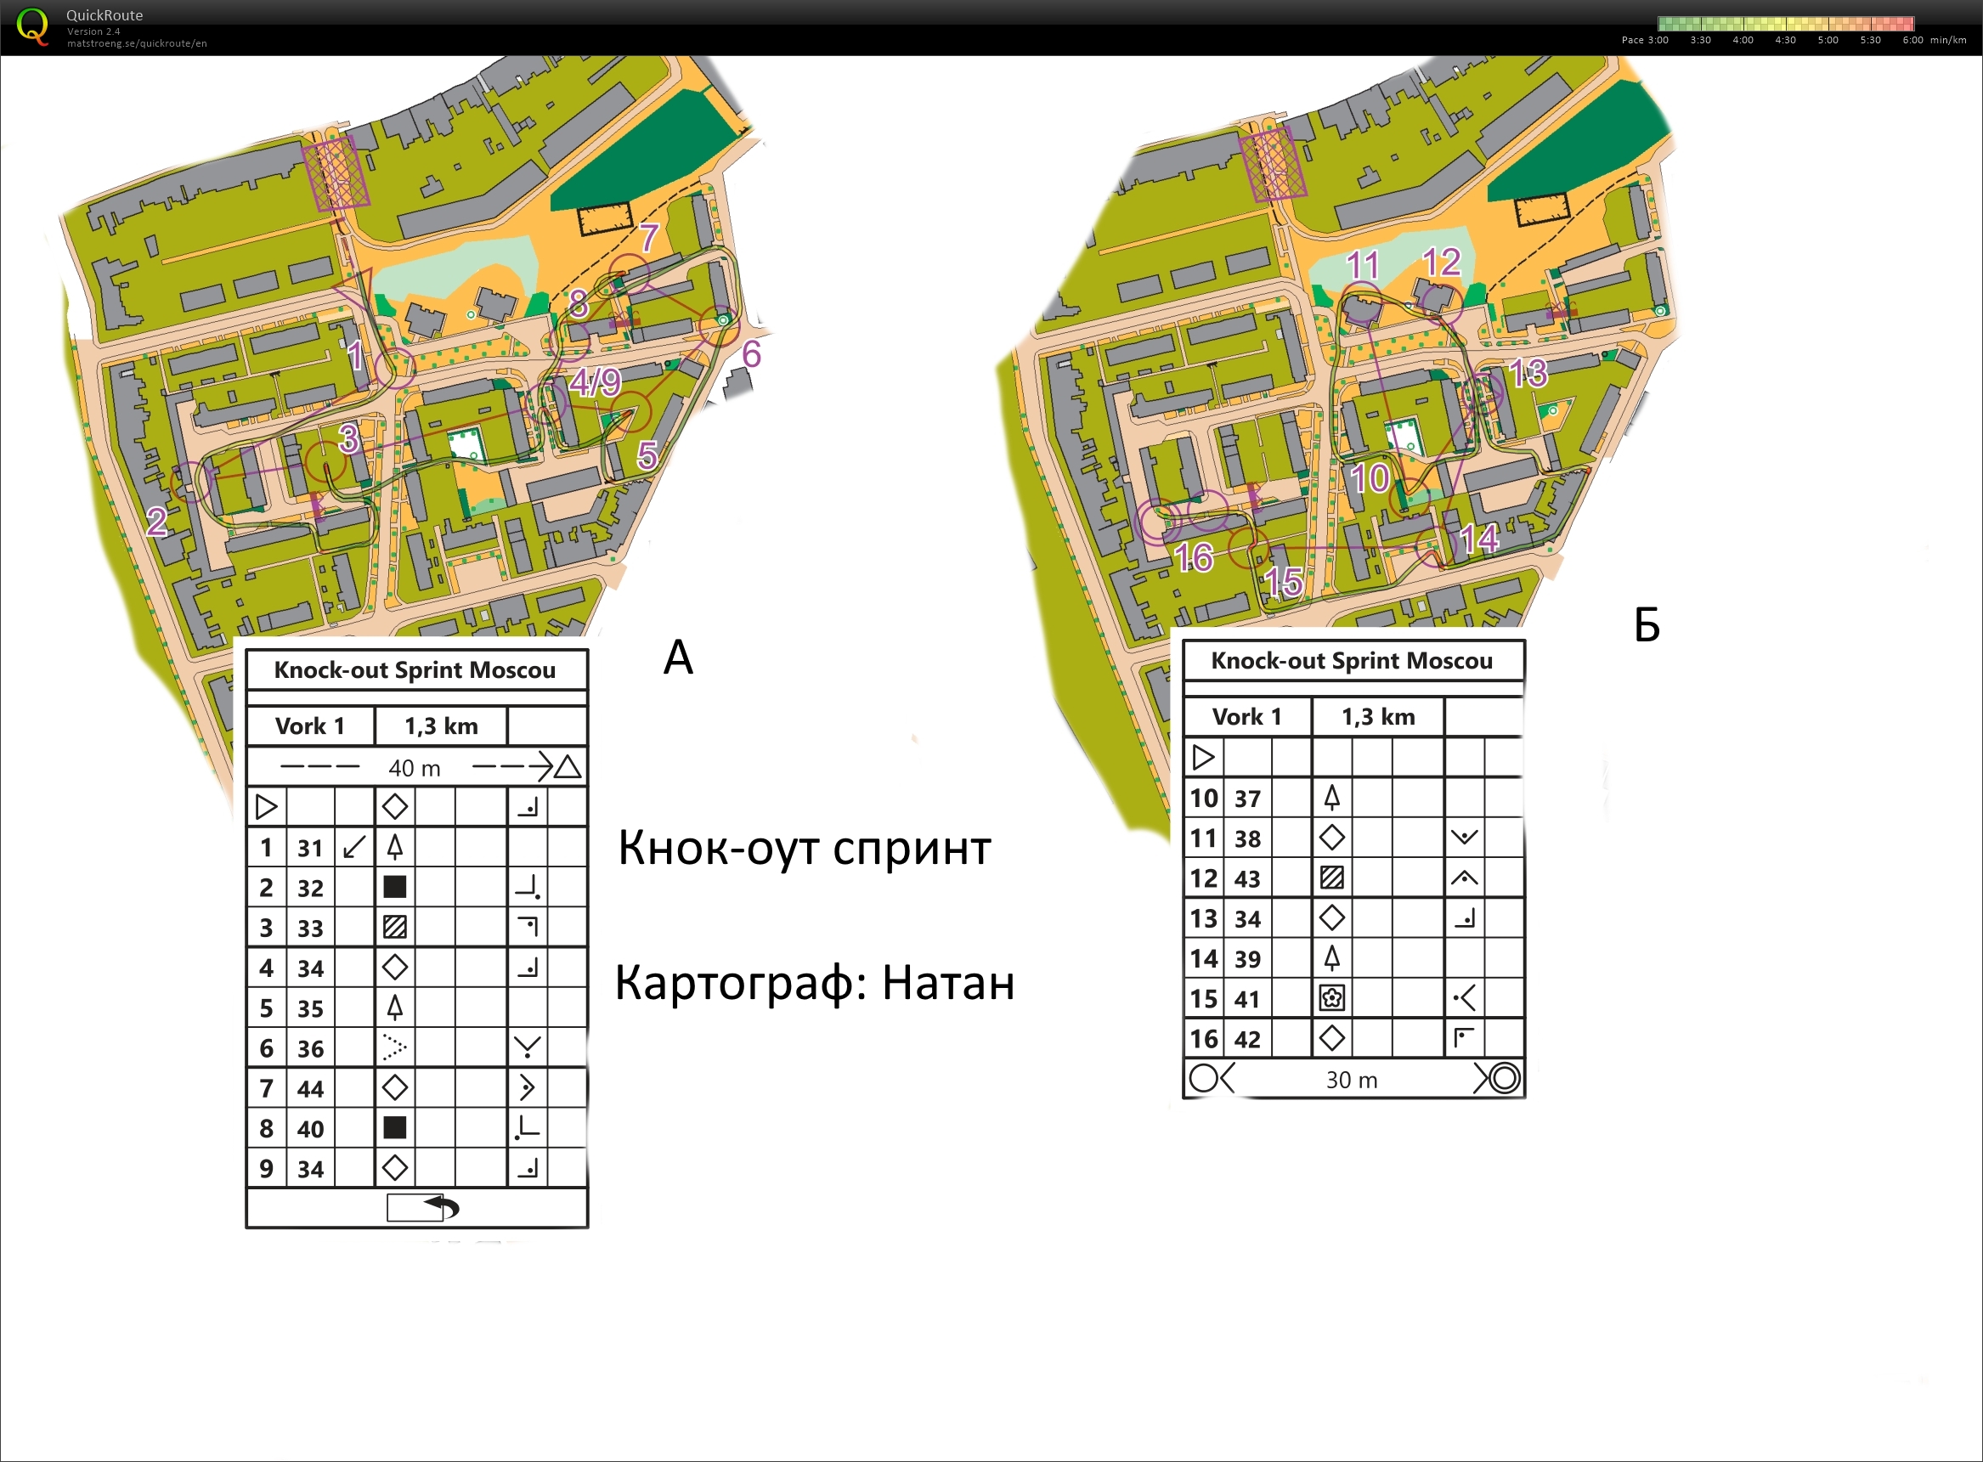1983x1462 pixels.
Task: Click the start triangle symbol in table A
Action: [265, 807]
